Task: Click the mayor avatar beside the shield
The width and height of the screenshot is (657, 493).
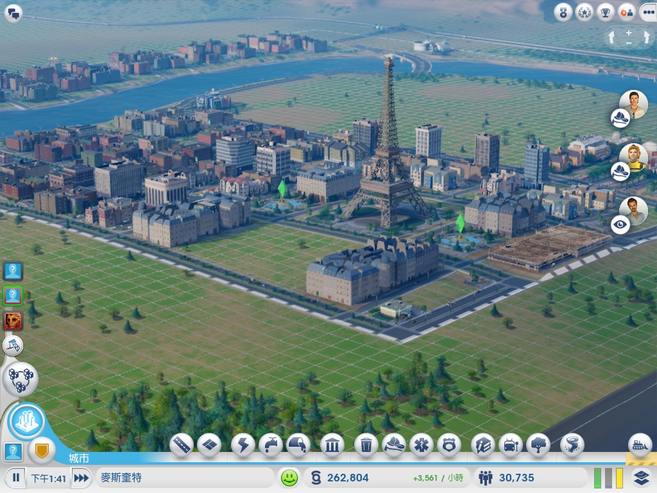Action: coord(13,452)
